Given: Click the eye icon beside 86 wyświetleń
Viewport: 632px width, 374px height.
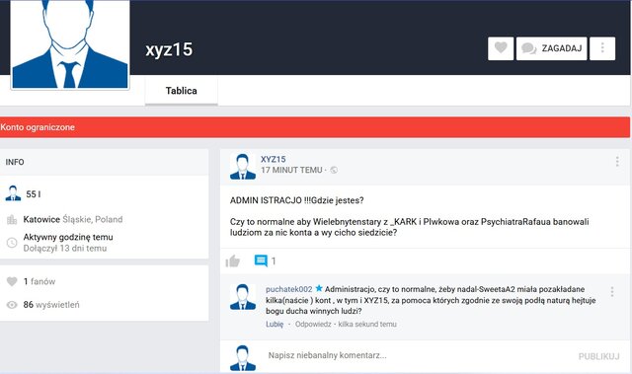Looking at the screenshot, I should (12, 305).
